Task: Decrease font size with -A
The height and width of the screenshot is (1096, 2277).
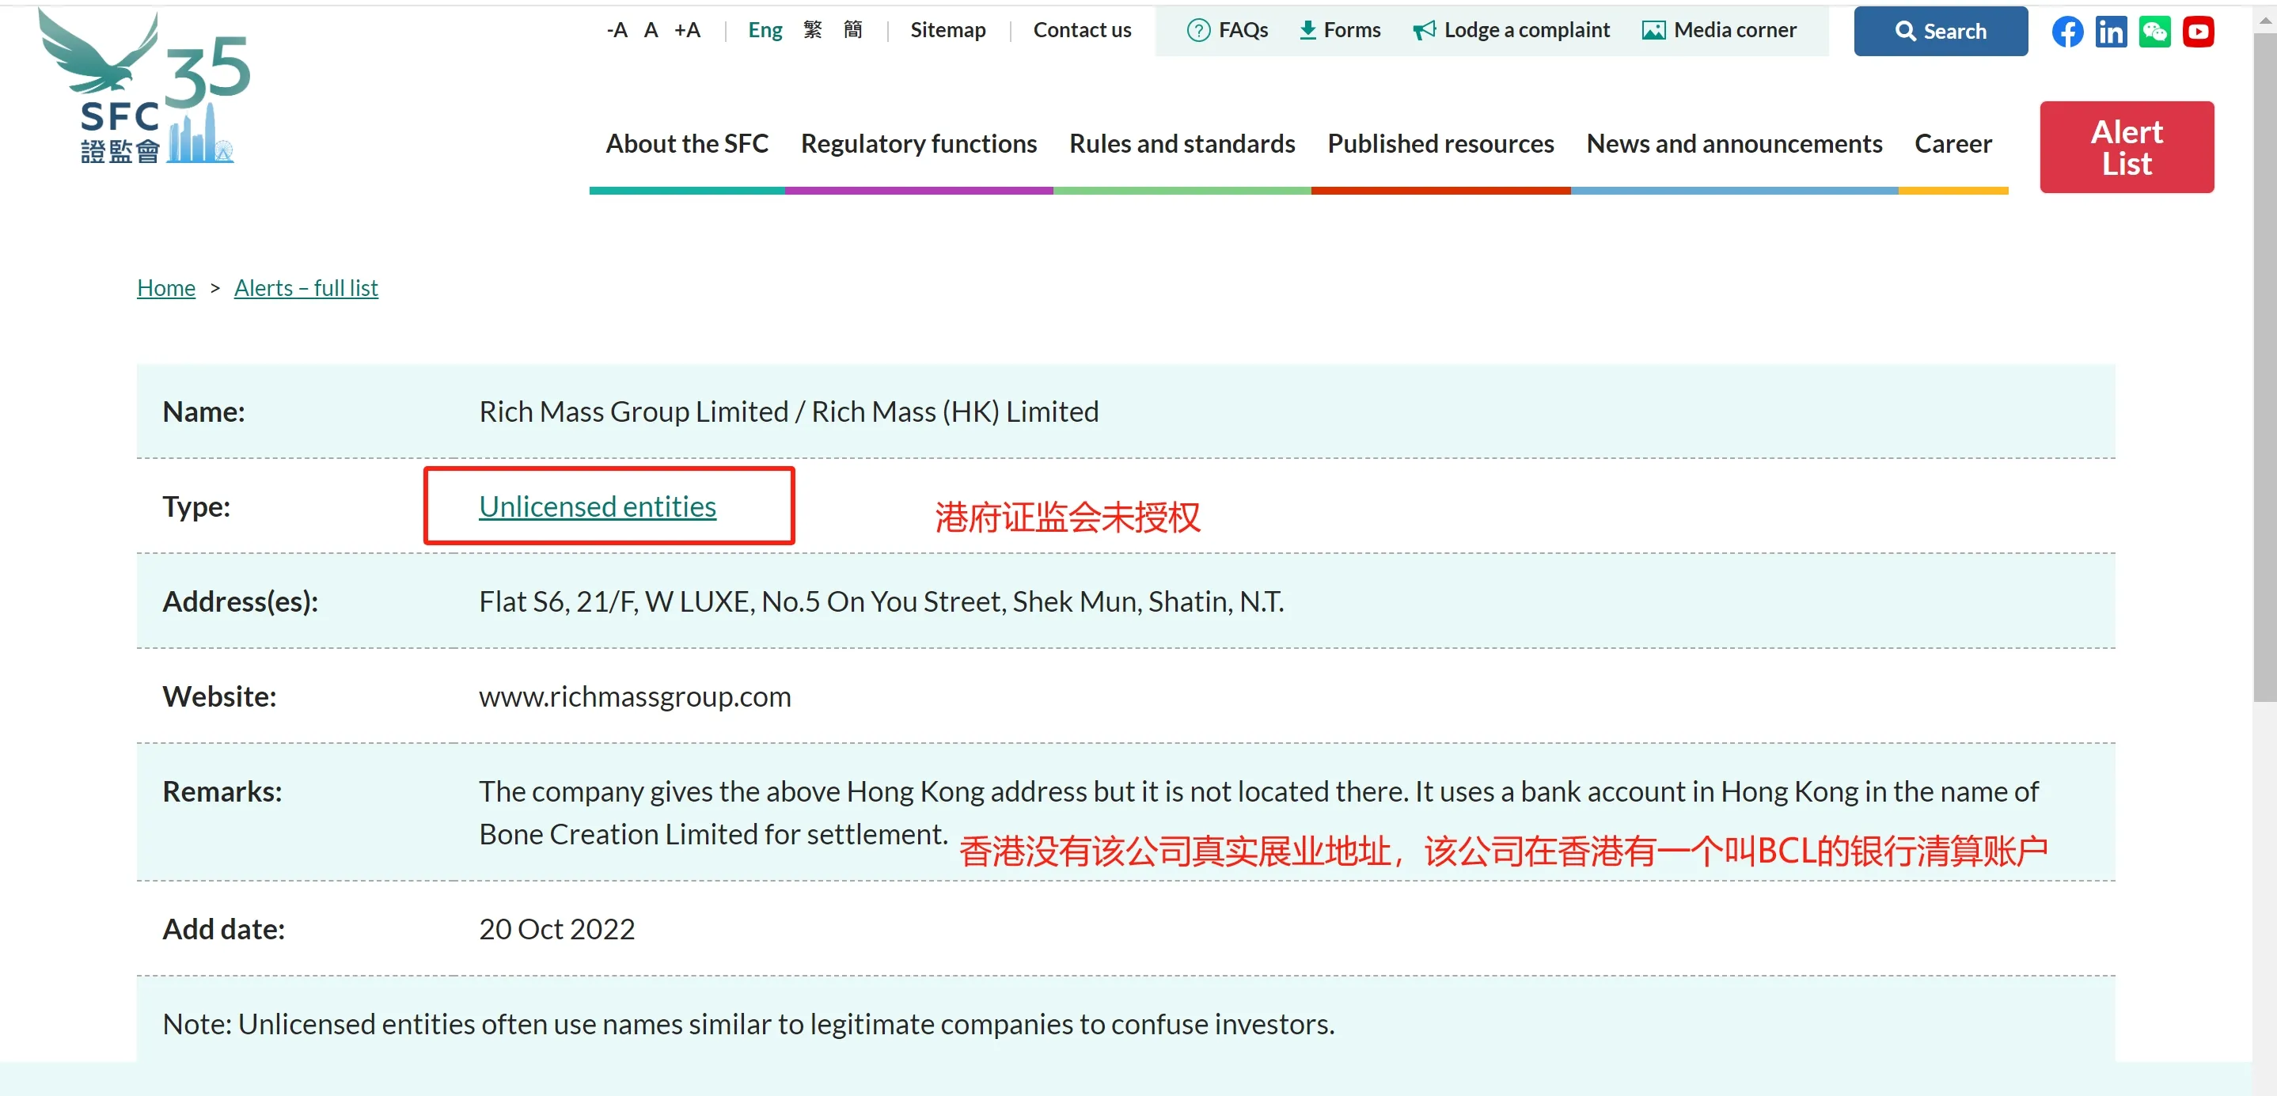Action: 617,30
